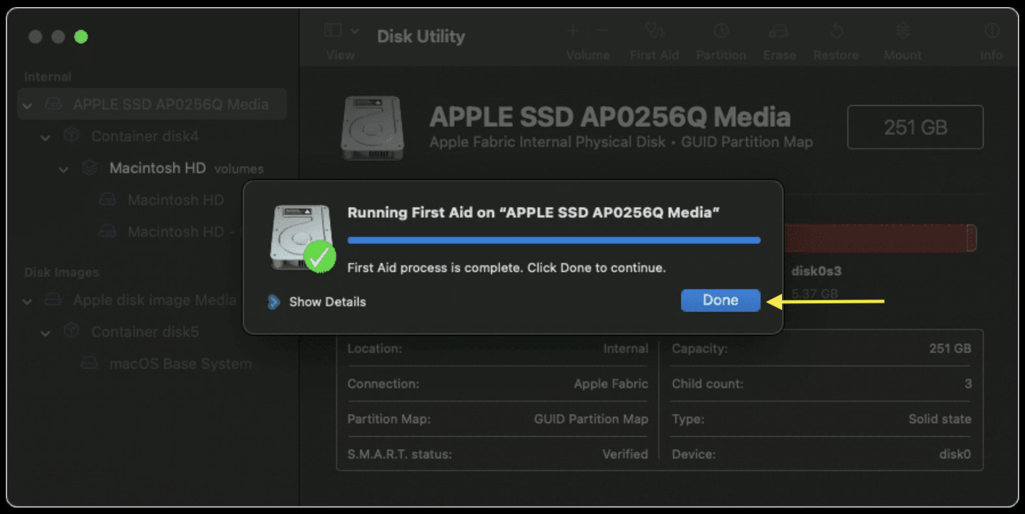Click the 251 GB capacity box
This screenshot has height=514, width=1025.
point(915,127)
